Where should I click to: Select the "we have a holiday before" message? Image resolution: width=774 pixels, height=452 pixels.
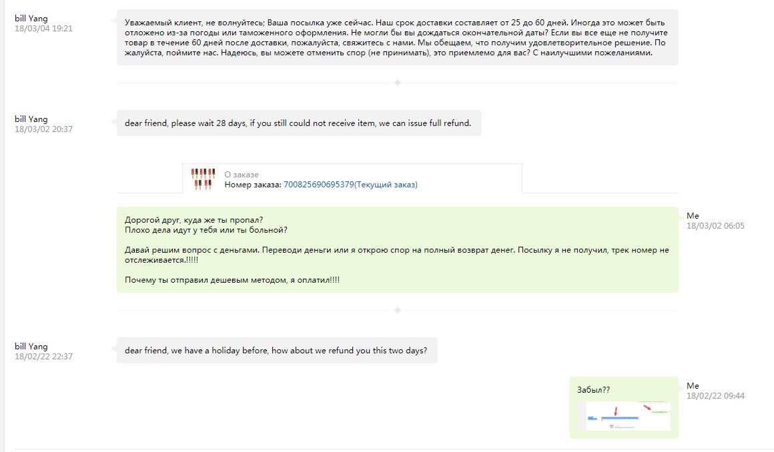(276, 351)
